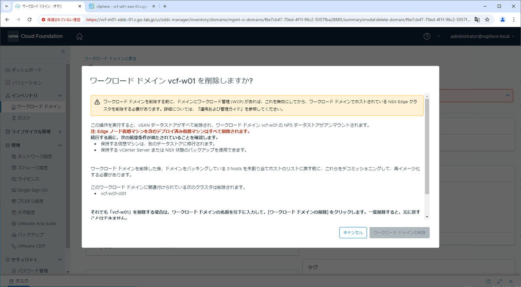521x287 pixels.
Task: Open the Chrome three-dot menu
Action: 514,20
